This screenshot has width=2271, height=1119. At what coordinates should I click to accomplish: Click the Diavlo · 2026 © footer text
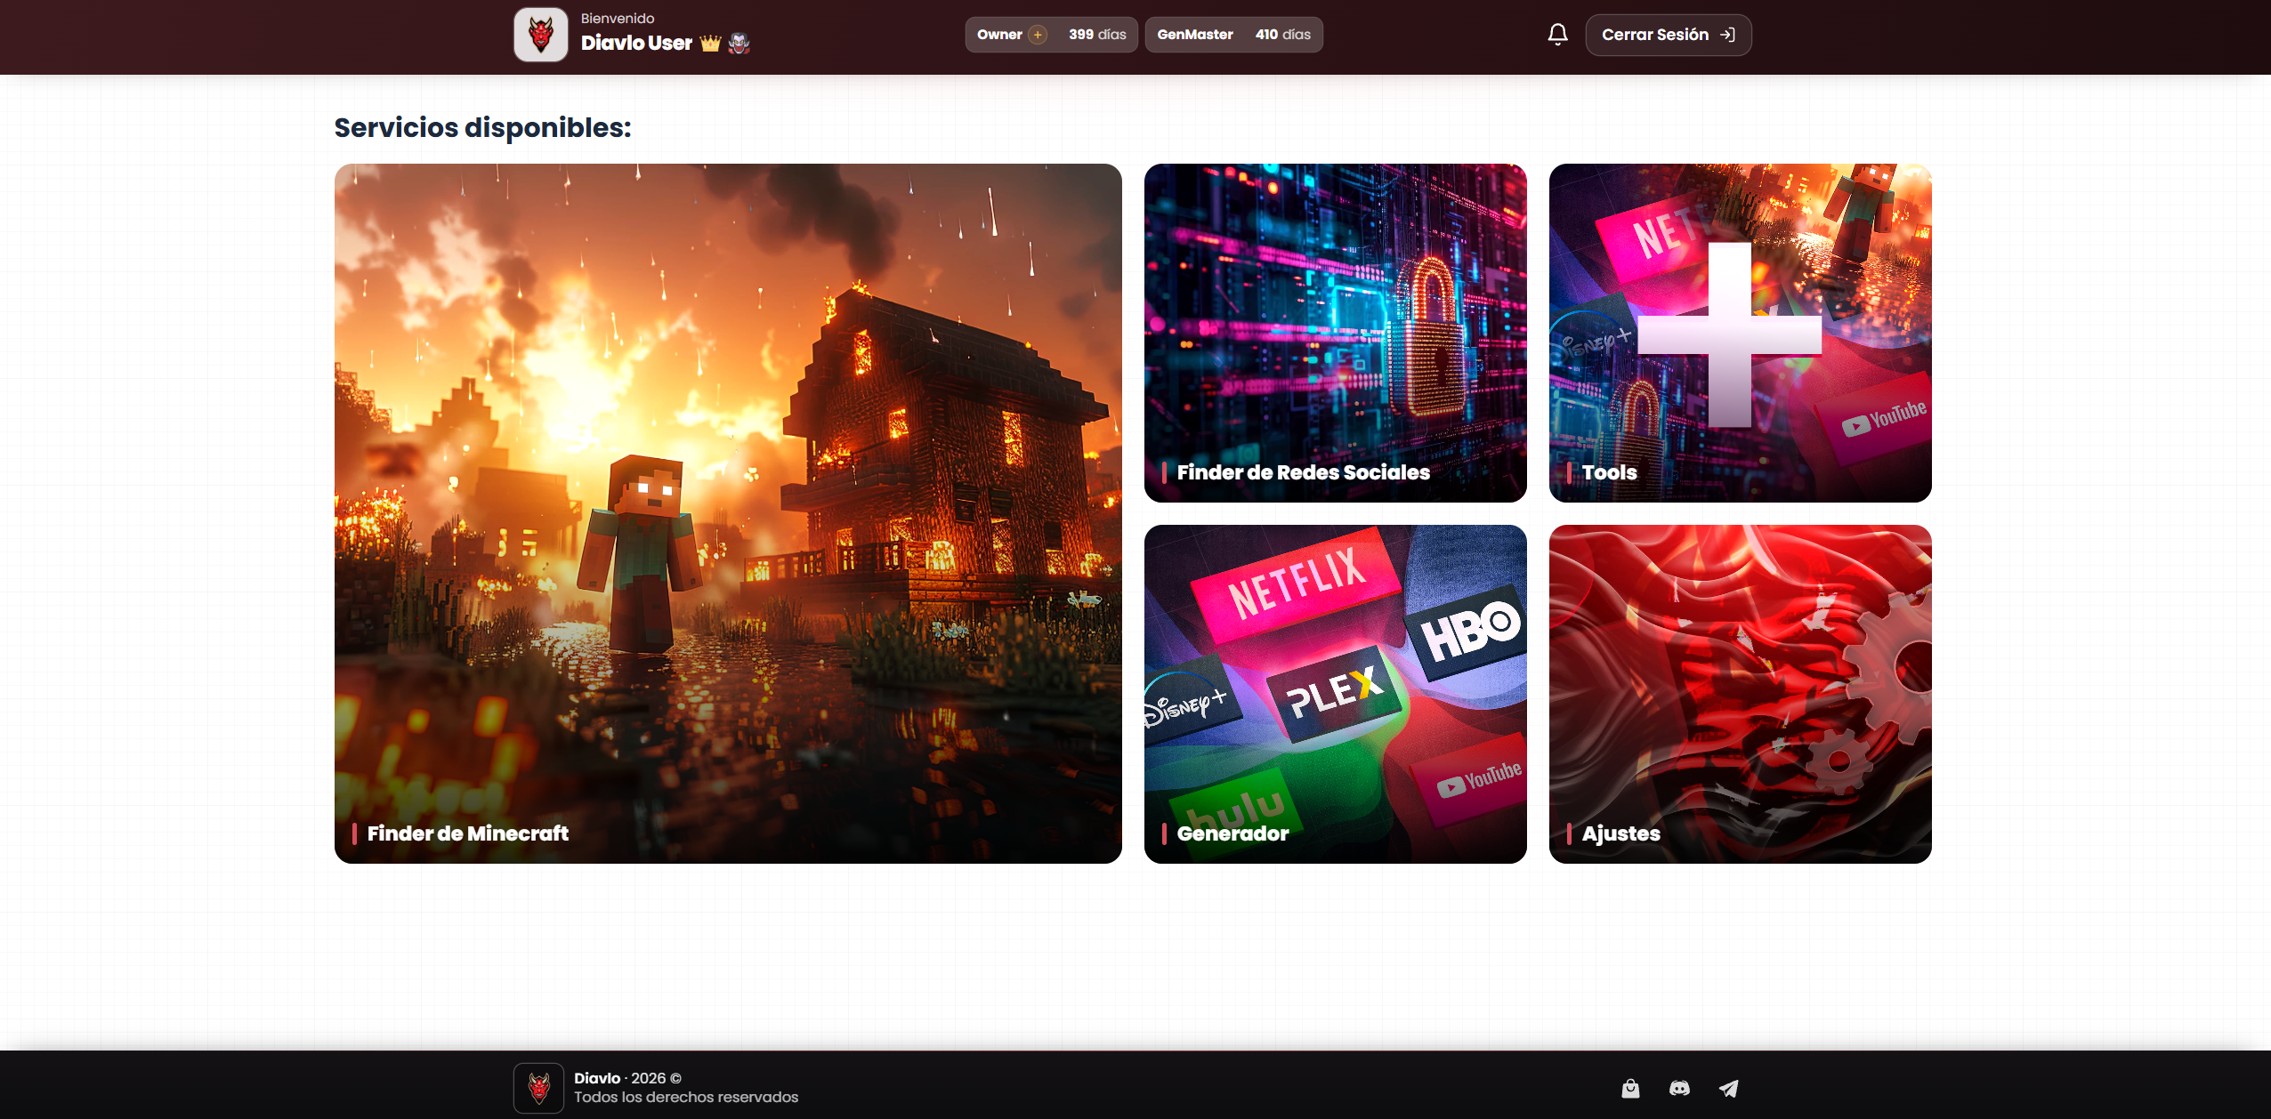627,1078
